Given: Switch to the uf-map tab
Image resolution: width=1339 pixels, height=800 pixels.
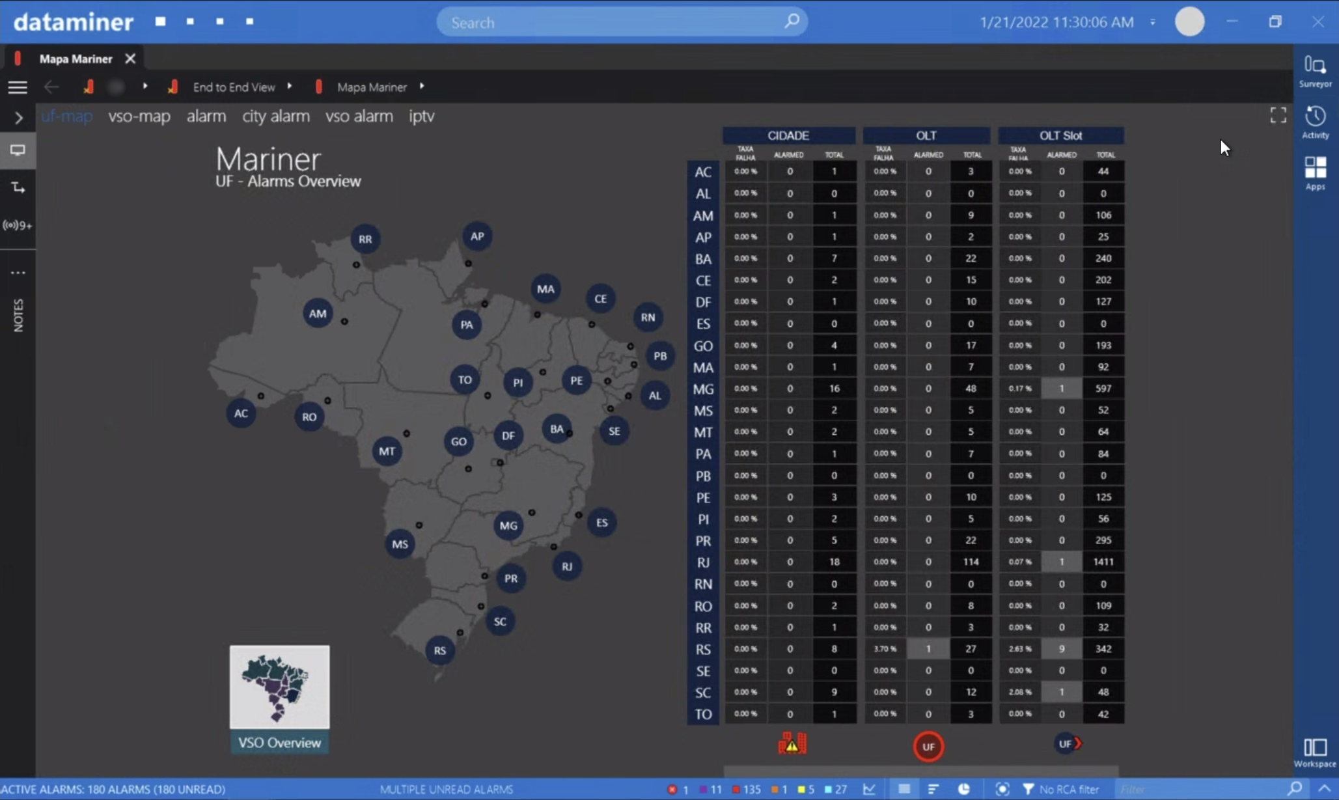Looking at the screenshot, I should (66, 116).
